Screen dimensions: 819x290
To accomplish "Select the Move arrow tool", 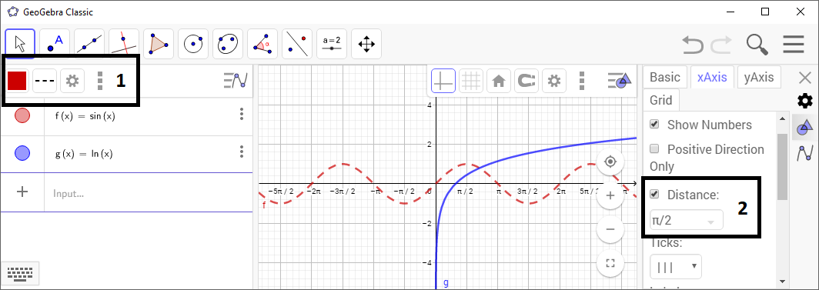I will 20,44.
